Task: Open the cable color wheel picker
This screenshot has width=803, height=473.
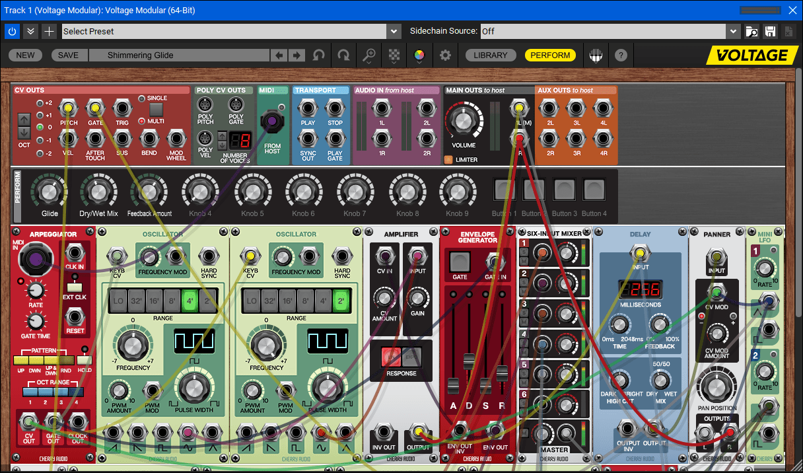Action: 419,55
